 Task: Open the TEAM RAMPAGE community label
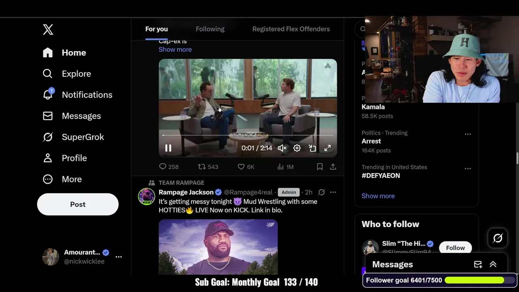tap(181, 183)
